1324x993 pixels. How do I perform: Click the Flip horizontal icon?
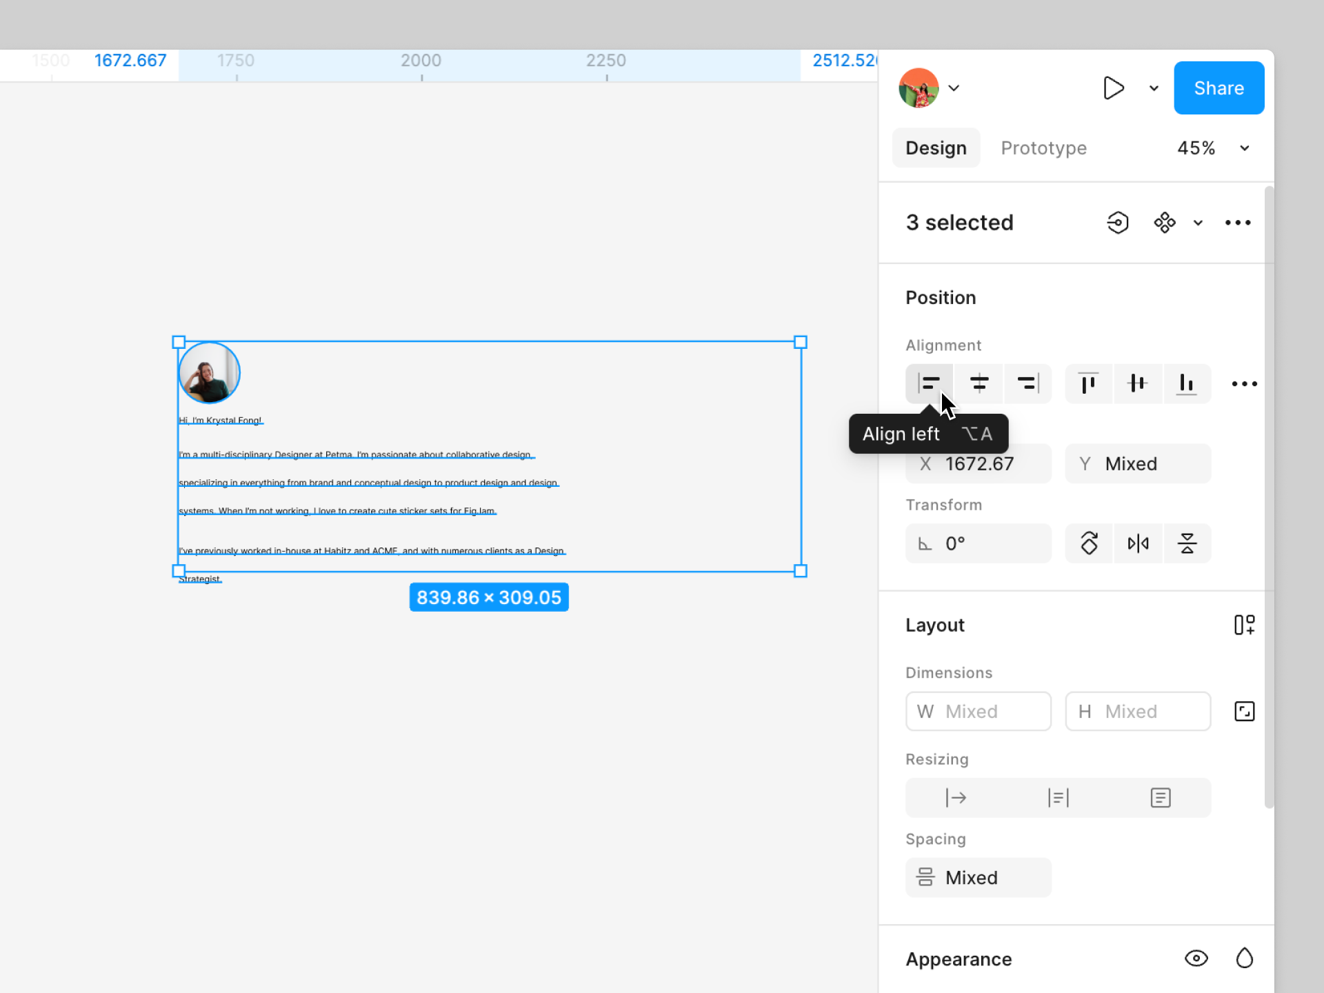tap(1138, 543)
